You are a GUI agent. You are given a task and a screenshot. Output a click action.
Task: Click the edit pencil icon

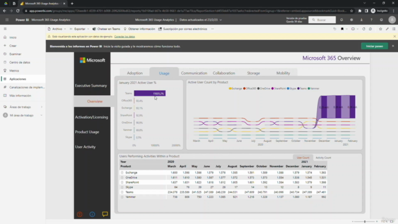tap(387, 29)
